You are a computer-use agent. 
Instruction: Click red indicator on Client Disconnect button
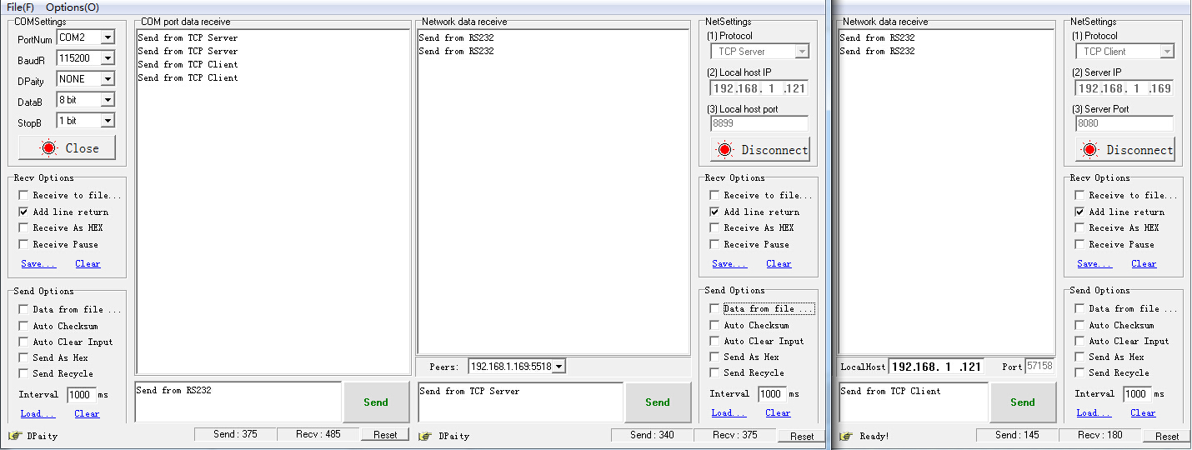pyautogui.click(x=1090, y=150)
